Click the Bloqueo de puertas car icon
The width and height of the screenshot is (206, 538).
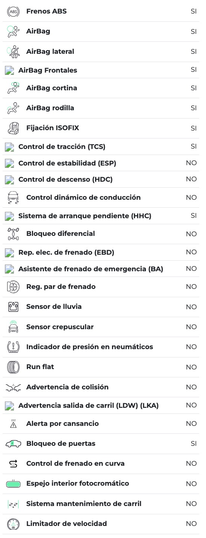tap(13, 444)
